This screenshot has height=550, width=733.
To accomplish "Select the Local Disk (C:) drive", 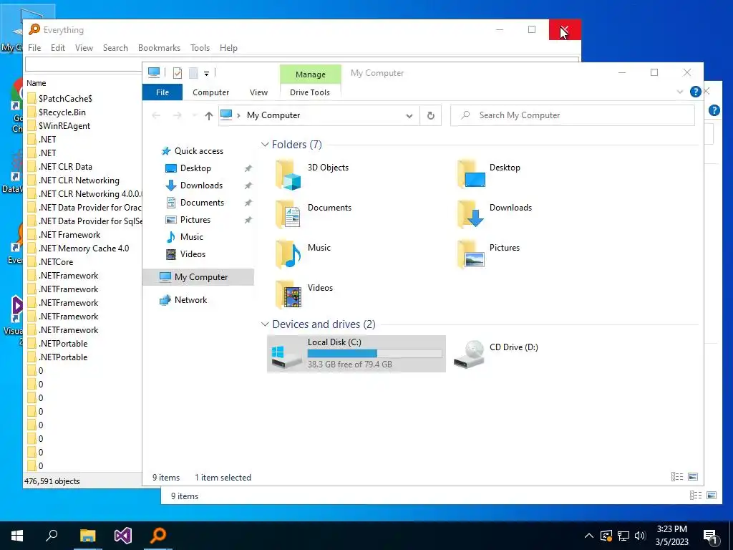I will pyautogui.click(x=356, y=354).
